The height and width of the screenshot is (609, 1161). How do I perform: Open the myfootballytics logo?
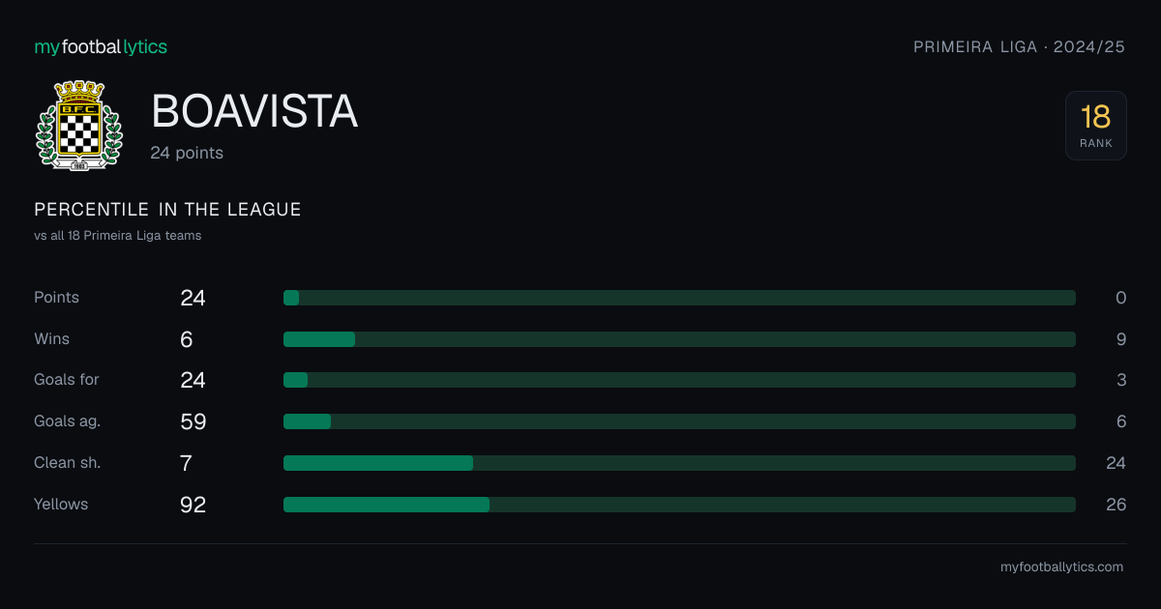coord(101,46)
